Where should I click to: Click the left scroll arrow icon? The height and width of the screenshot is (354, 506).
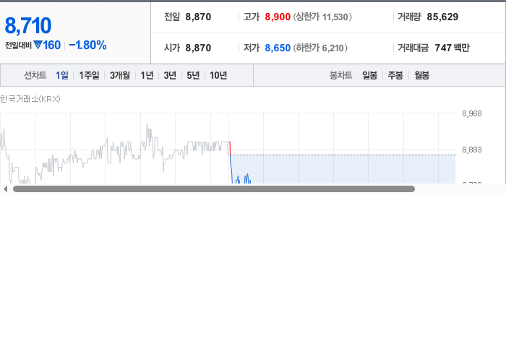[6, 189]
